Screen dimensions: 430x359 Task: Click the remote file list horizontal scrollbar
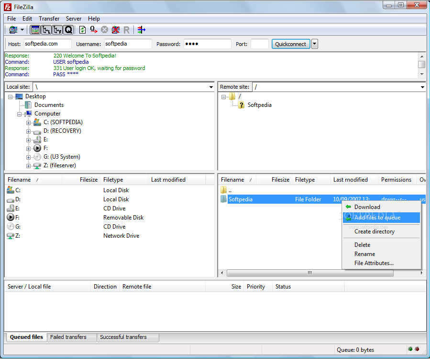310,273
